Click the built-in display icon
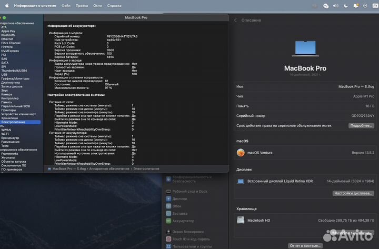 (241, 181)
